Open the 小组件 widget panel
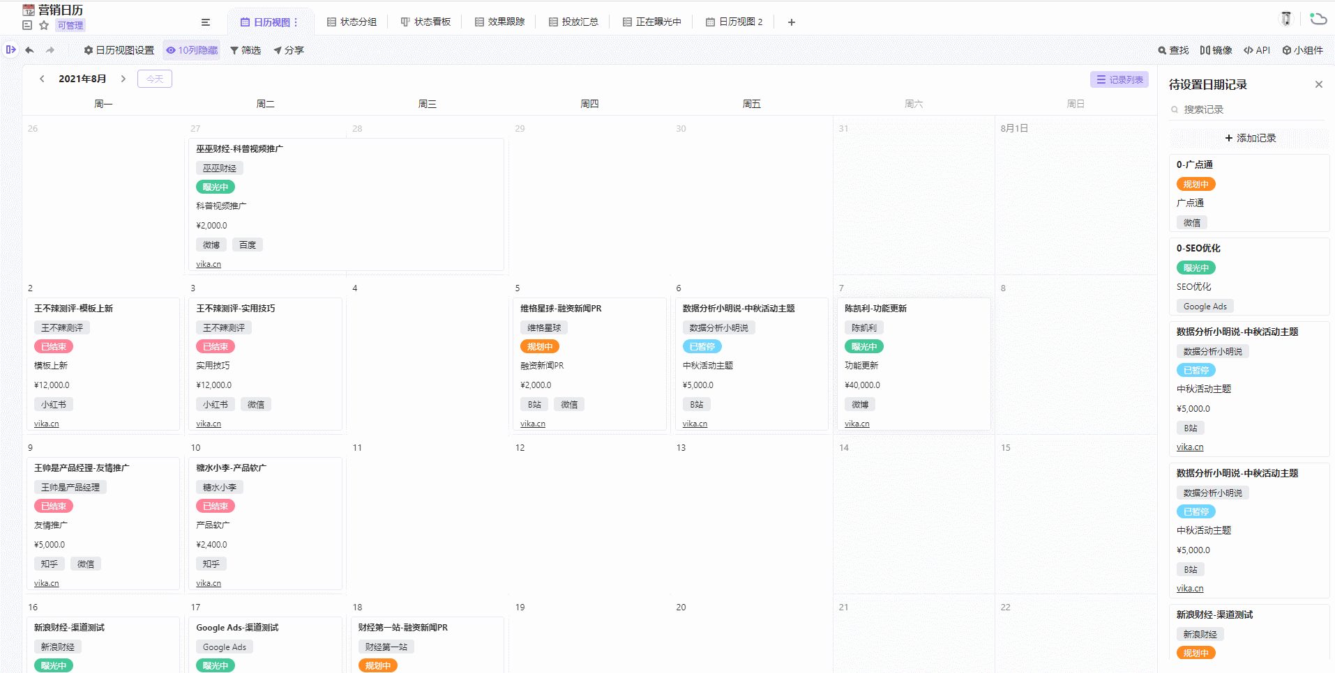Viewport: 1335px width, 673px height. (1302, 50)
